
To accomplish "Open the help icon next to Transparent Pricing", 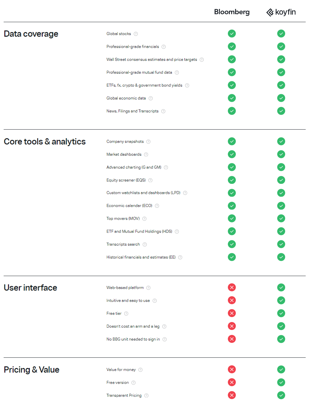I will 146,395.
